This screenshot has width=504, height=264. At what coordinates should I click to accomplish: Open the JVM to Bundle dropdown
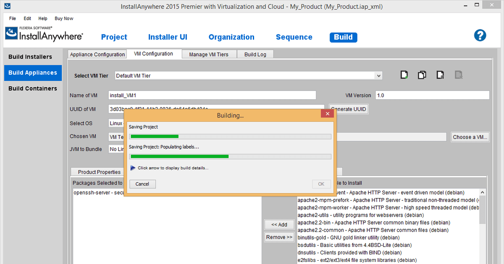click(119, 149)
